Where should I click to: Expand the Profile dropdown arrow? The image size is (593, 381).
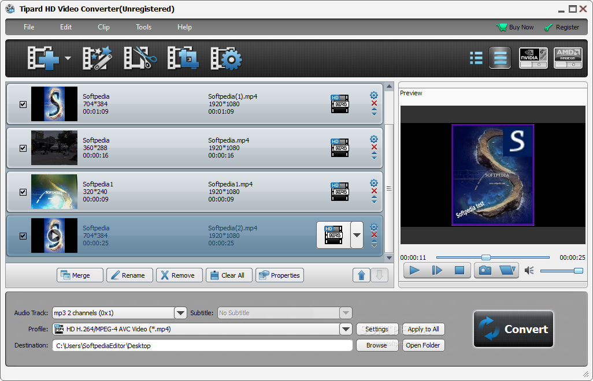tap(346, 329)
